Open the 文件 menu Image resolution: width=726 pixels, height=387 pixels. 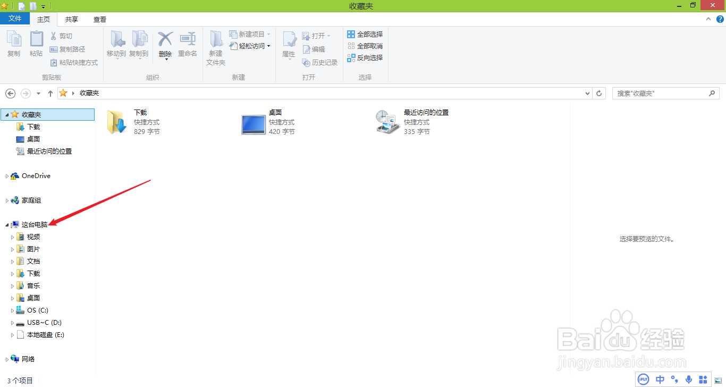[x=15, y=19]
